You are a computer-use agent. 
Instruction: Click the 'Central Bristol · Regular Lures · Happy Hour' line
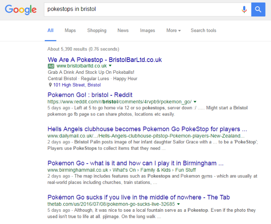(x=92, y=78)
